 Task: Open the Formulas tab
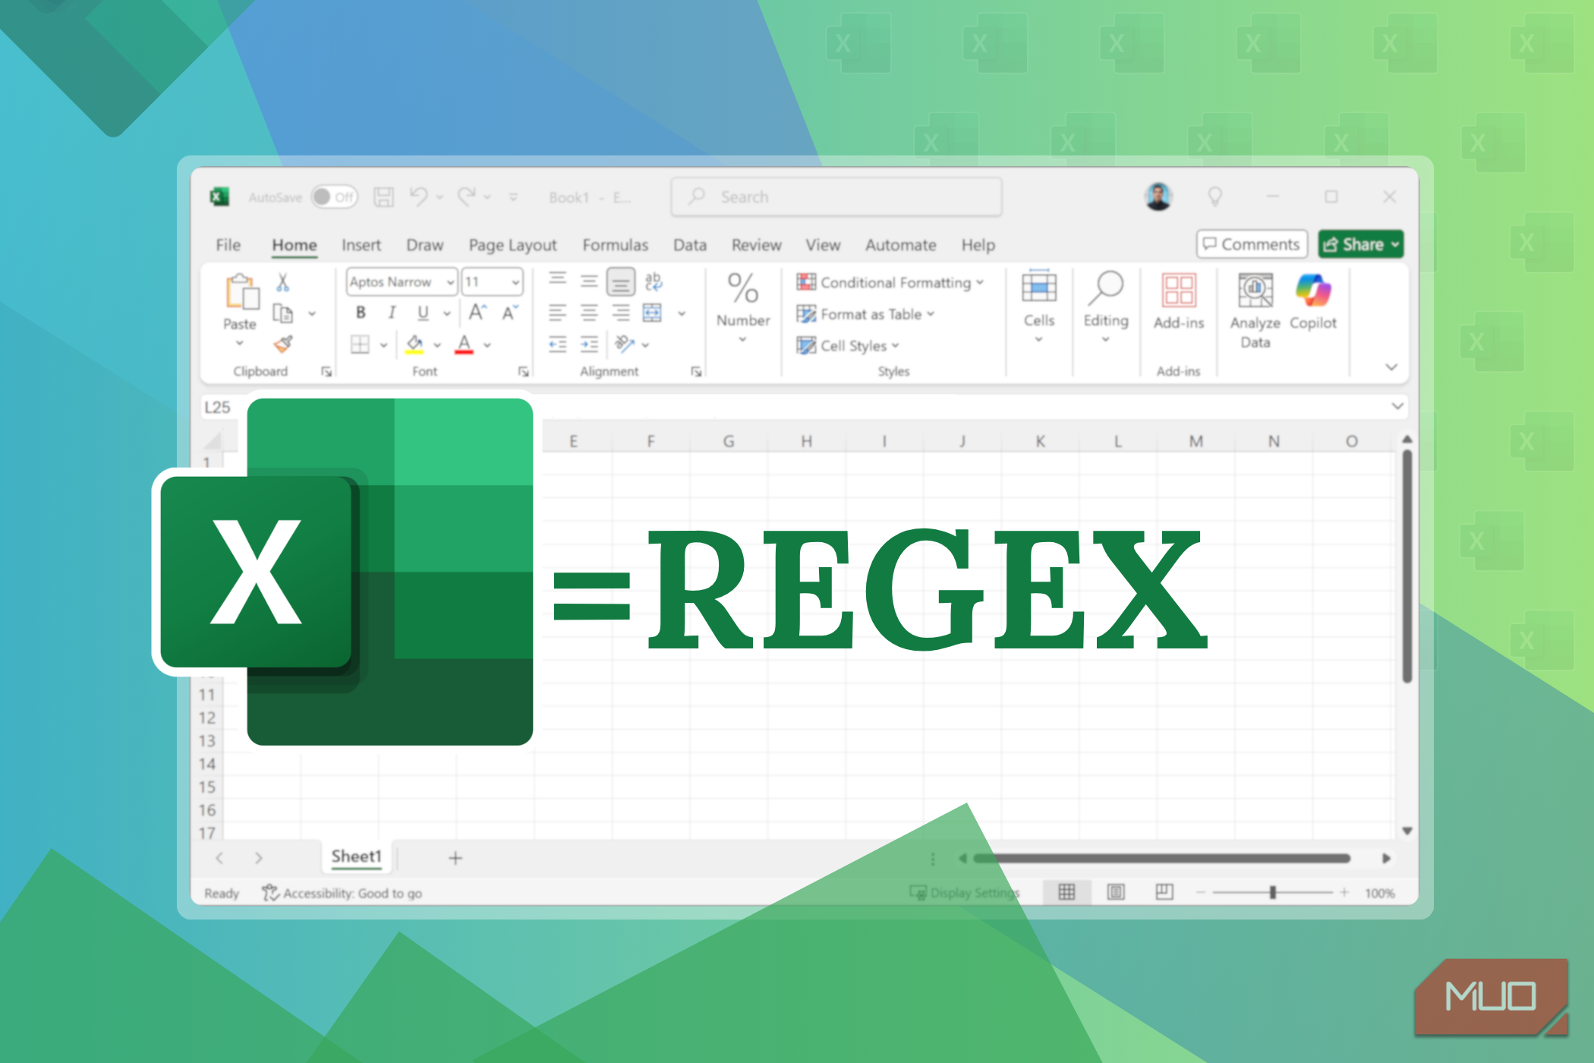coord(616,245)
